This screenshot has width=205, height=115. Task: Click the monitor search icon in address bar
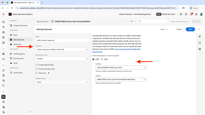tap(183, 8)
